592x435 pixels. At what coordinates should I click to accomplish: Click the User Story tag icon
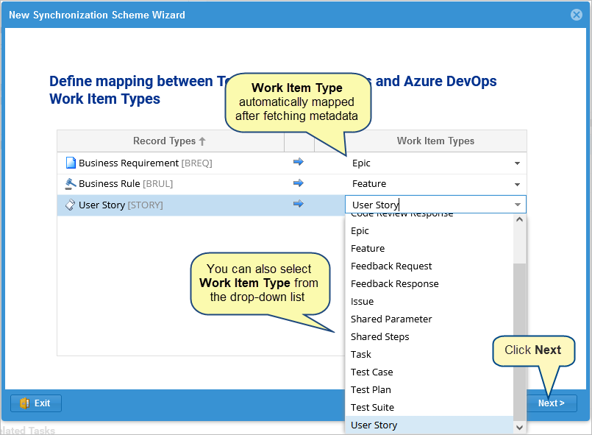coord(71,205)
